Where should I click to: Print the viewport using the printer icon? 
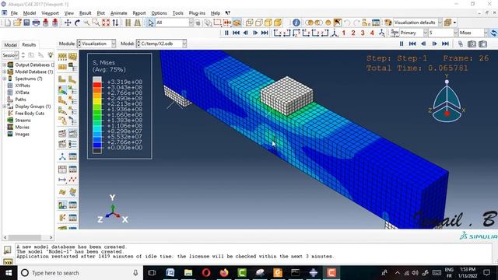[x=36, y=23]
